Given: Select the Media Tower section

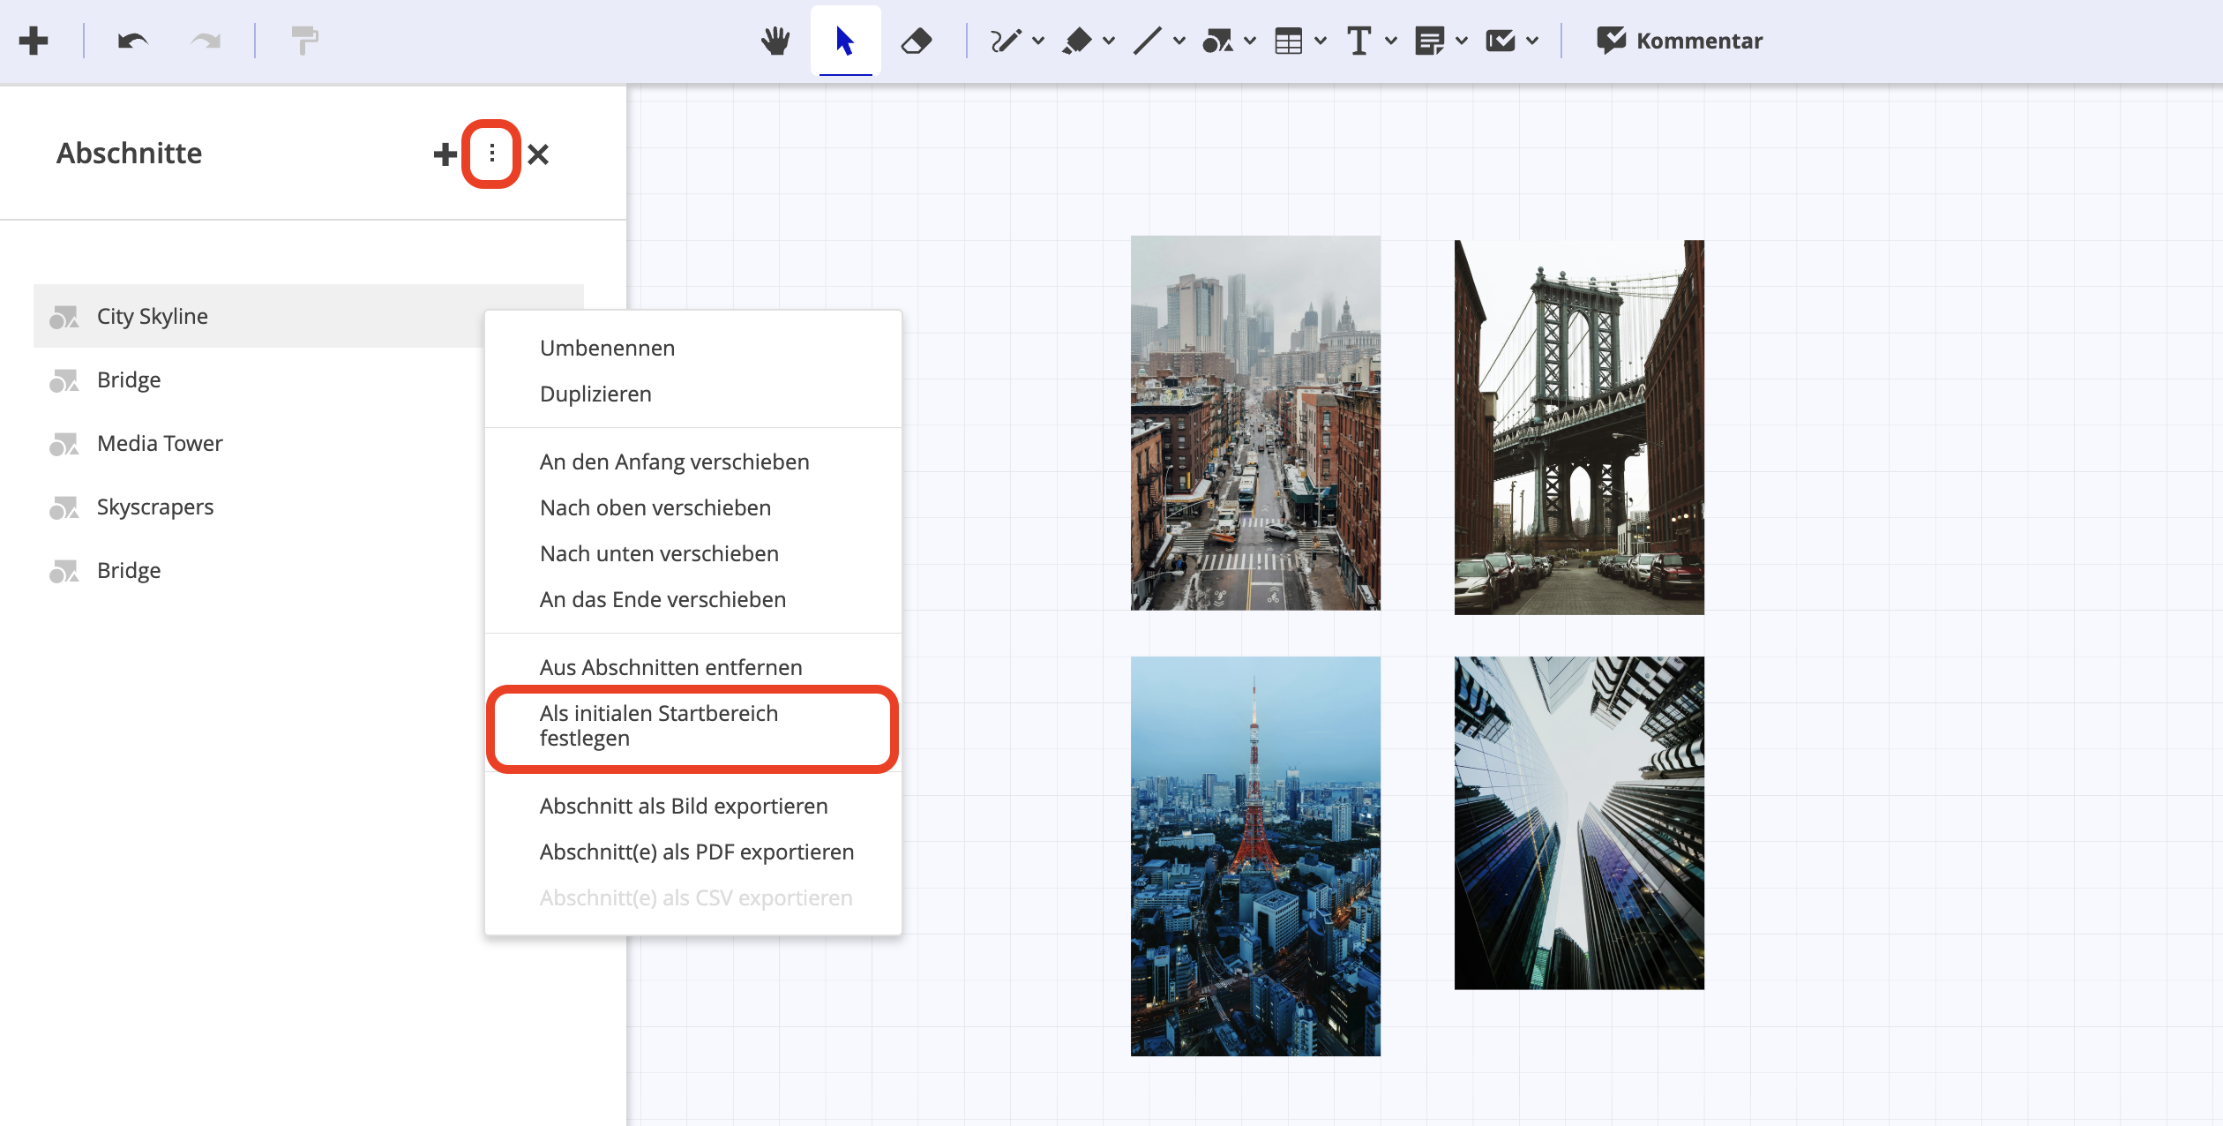Looking at the screenshot, I should [160, 443].
